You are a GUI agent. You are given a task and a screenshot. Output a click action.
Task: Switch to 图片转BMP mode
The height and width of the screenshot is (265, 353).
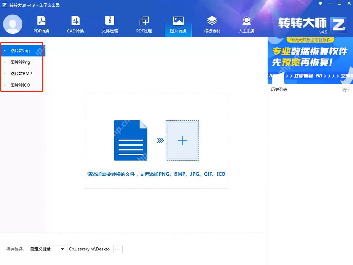(x=21, y=73)
